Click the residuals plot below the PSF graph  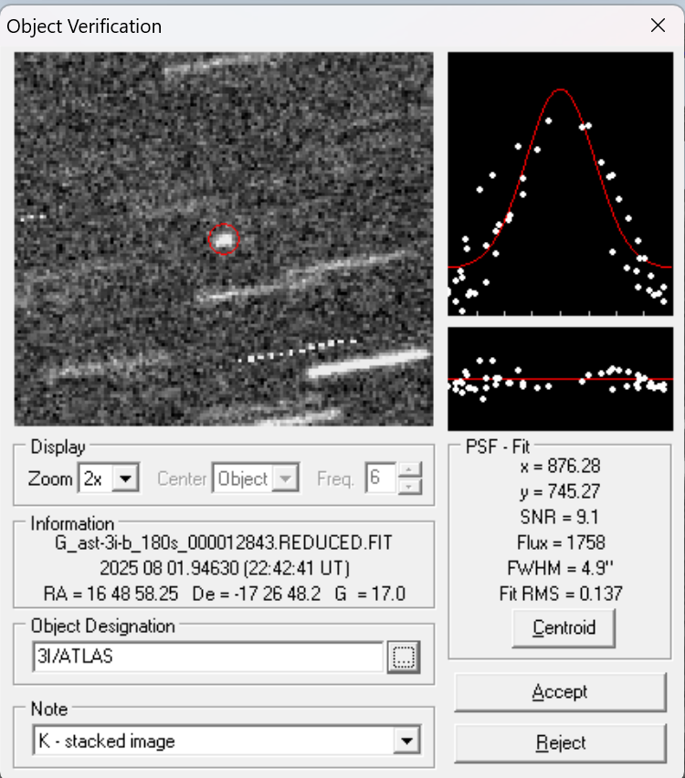coord(560,379)
